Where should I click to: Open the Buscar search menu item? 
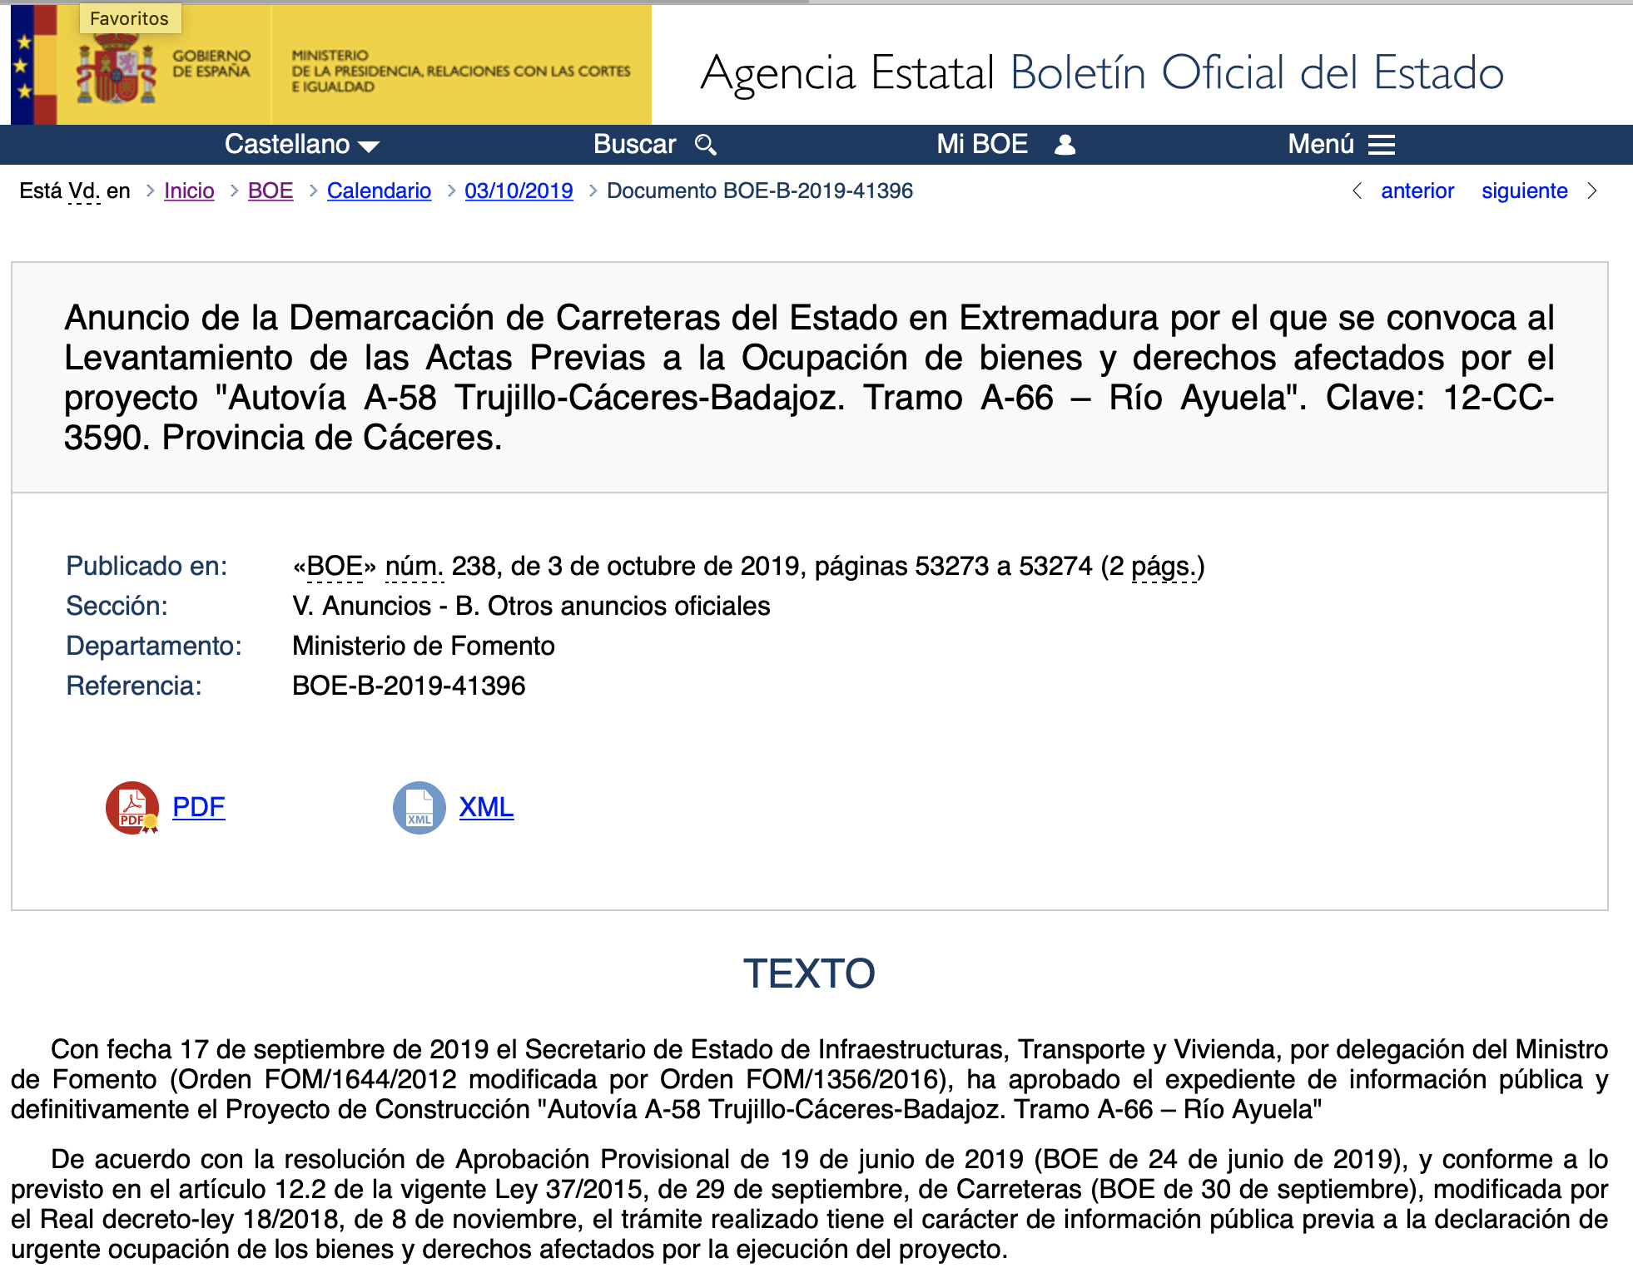[x=655, y=145]
